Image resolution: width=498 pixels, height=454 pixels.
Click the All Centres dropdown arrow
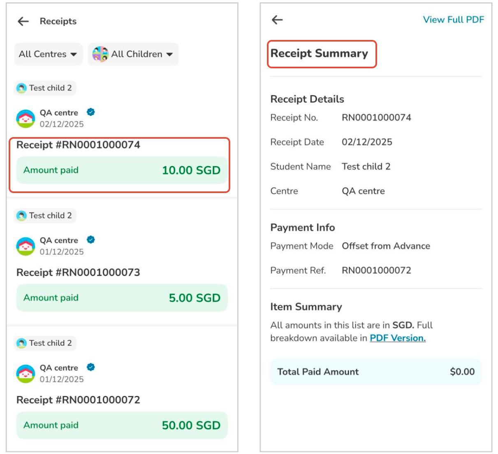[74, 54]
